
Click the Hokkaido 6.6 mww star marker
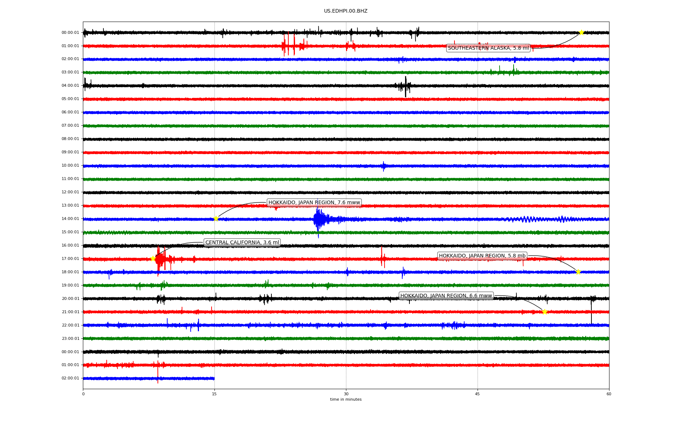click(545, 312)
